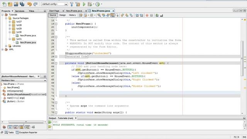The height and width of the screenshot is (139, 247).
Task: Click Find Next Occurrence icon
Action: [x=108, y=15]
